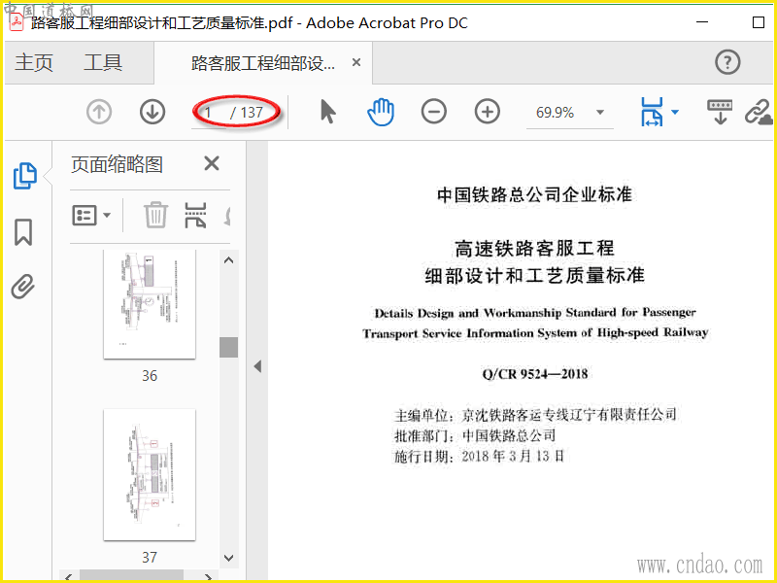
Task: Click the scrolling mode download-arrow icon
Action: tap(720, 112)
